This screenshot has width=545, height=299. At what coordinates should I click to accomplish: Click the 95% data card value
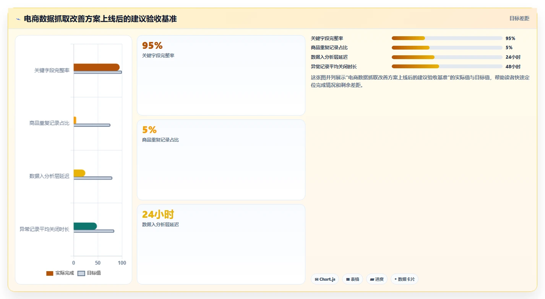(x=152, y=45)
